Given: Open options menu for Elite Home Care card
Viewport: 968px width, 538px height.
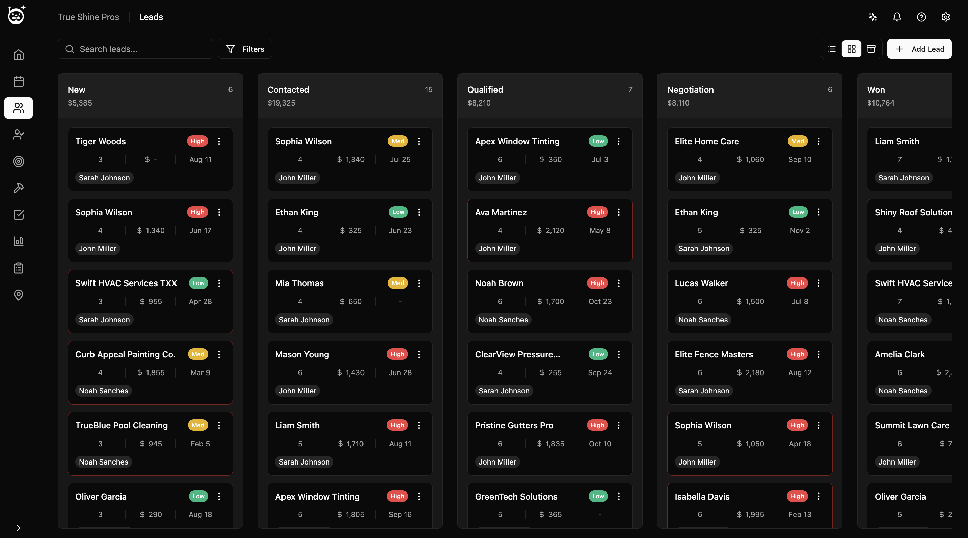Looking at the screenshot, I should [x=819, y=141].
